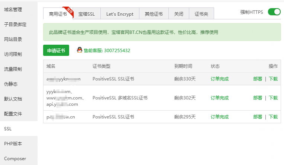Click the domain cell ending in w.cn
Image resolution: width=284 pixels, height=165 pixels.
[61, 117]
